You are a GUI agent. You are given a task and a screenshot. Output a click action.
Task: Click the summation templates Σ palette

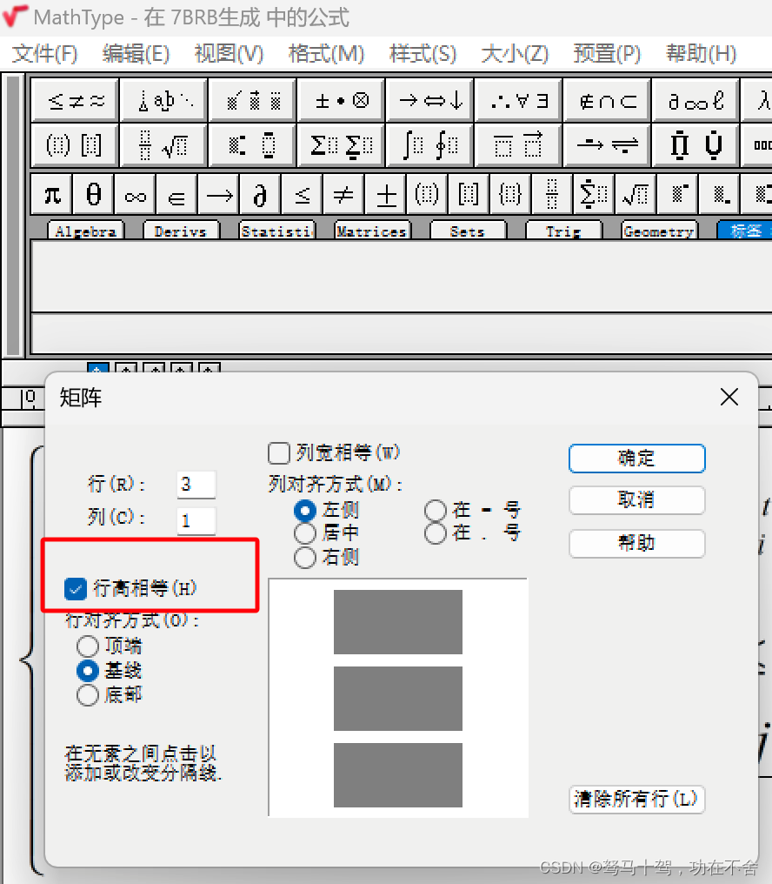[340, 146]
